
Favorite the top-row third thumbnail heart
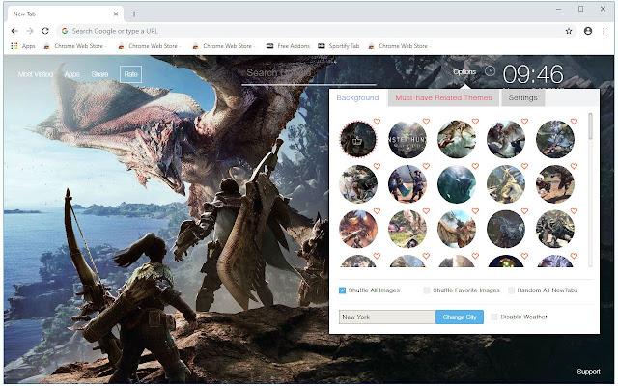475,122
